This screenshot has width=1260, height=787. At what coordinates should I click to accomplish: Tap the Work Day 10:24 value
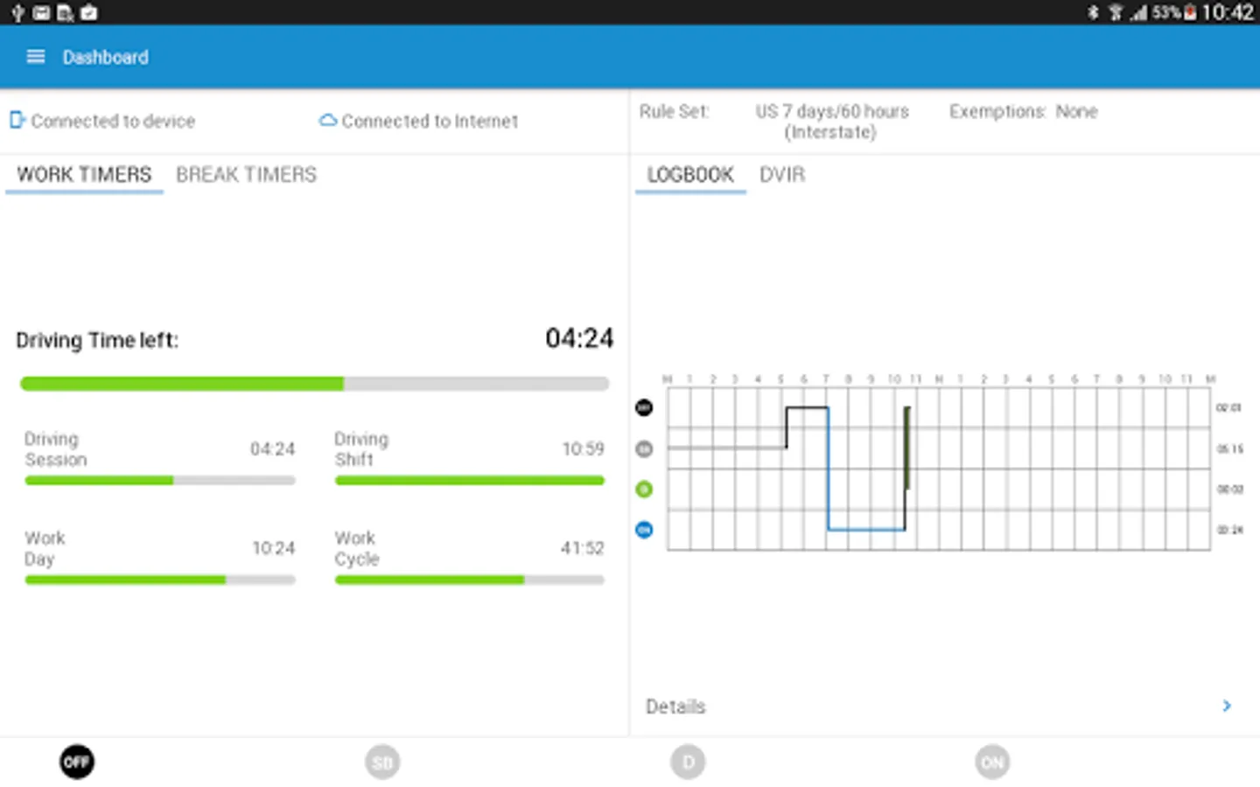click(273, 548)
